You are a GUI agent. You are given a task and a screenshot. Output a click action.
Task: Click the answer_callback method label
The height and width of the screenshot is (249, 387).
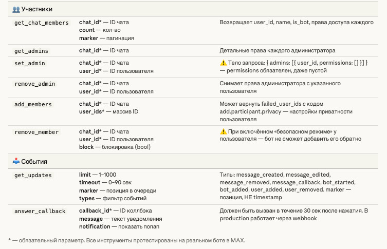pyautogui.click(x=40, y=211)
